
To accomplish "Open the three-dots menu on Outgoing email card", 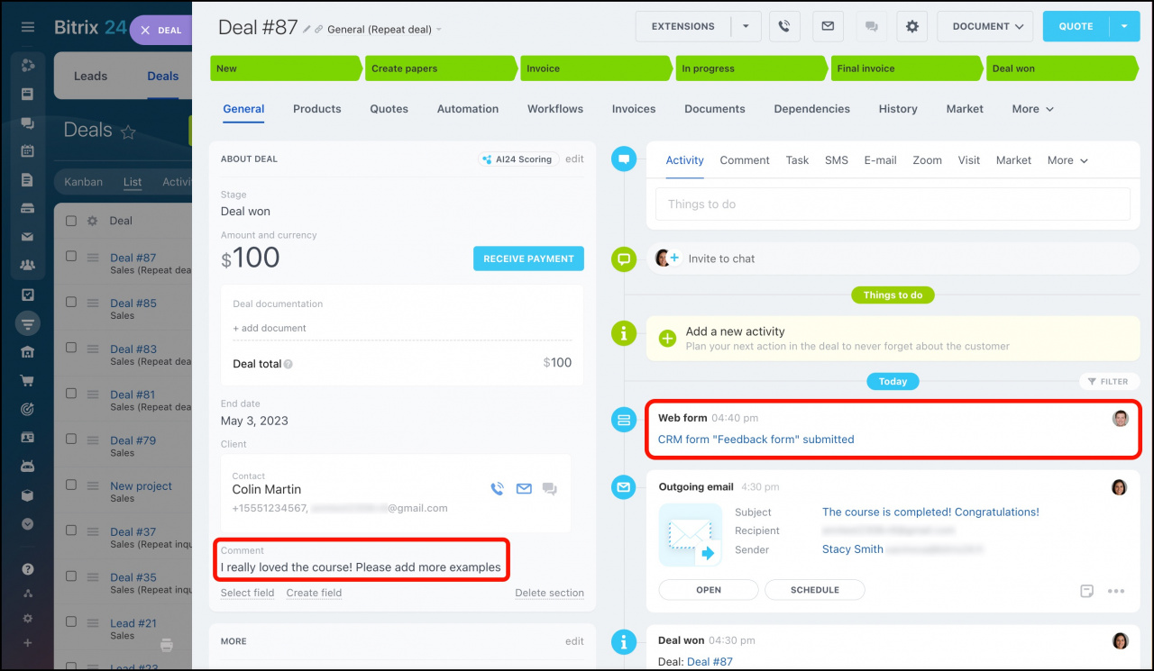I will pyautogui.click(x=1116, y=591).
